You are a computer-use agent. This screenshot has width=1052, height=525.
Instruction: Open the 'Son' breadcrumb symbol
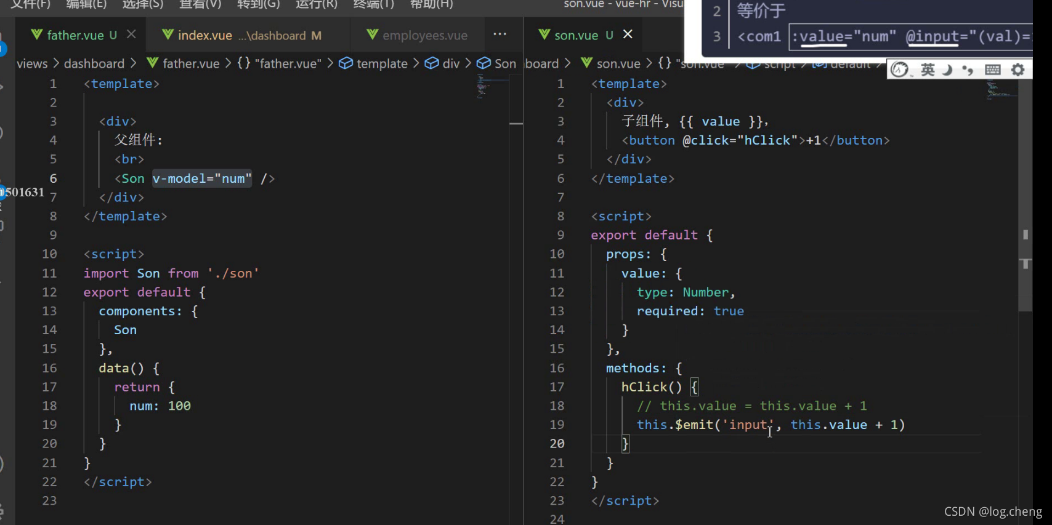pyautogui.click(x=496, y=63)
